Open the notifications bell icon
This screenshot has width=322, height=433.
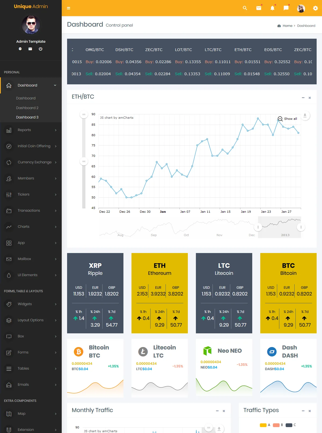[x=272, y=8]
